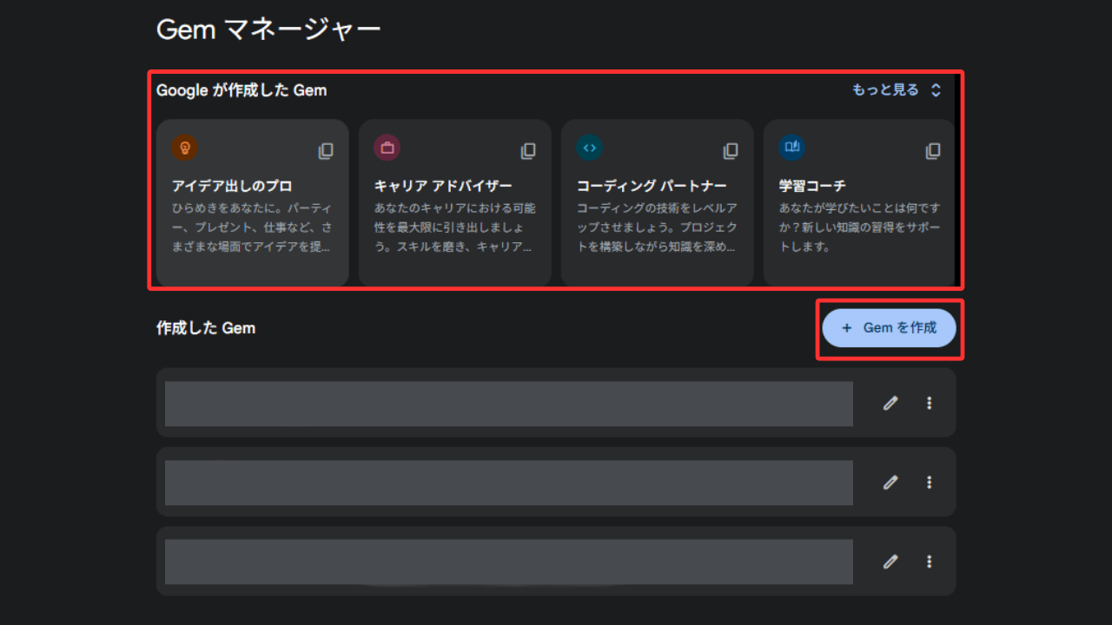Click the 作成した Gem section heading
Viewport: 1112px width, 625px height.
(206, 328)
